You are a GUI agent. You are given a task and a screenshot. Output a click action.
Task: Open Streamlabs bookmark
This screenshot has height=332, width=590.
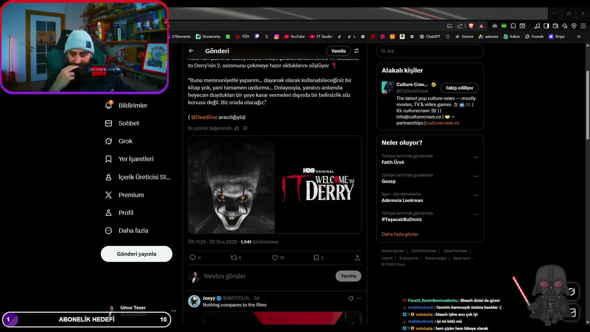pos(208,36)
